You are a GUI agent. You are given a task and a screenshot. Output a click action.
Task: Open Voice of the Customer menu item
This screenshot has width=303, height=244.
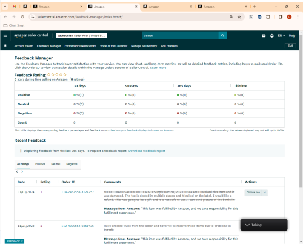tap(113, 46)
